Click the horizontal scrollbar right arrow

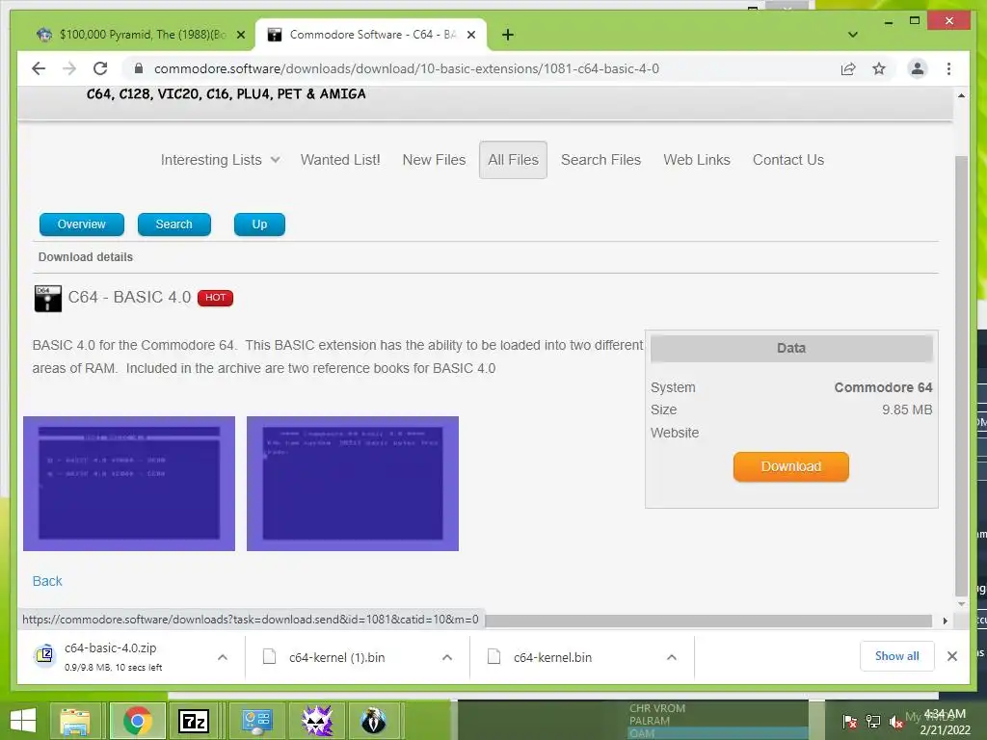pyautogui.click(x=945, y=621)
